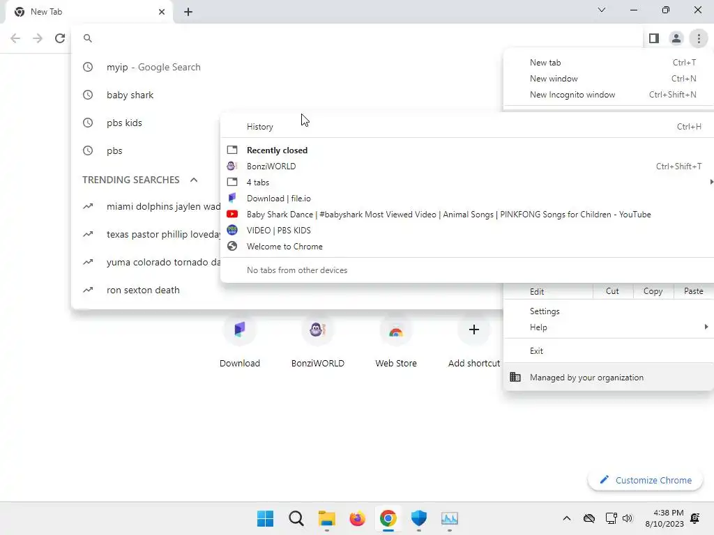Open History from the submenu

[467, 127]
